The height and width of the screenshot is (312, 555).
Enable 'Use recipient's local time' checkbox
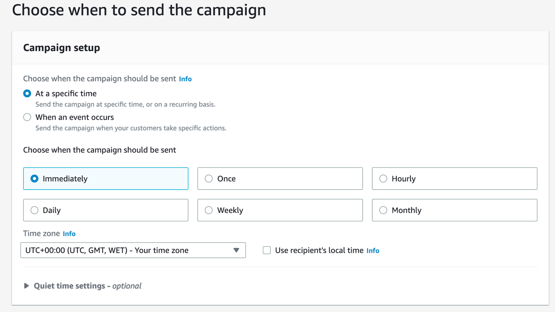click(x=266, y=250)
